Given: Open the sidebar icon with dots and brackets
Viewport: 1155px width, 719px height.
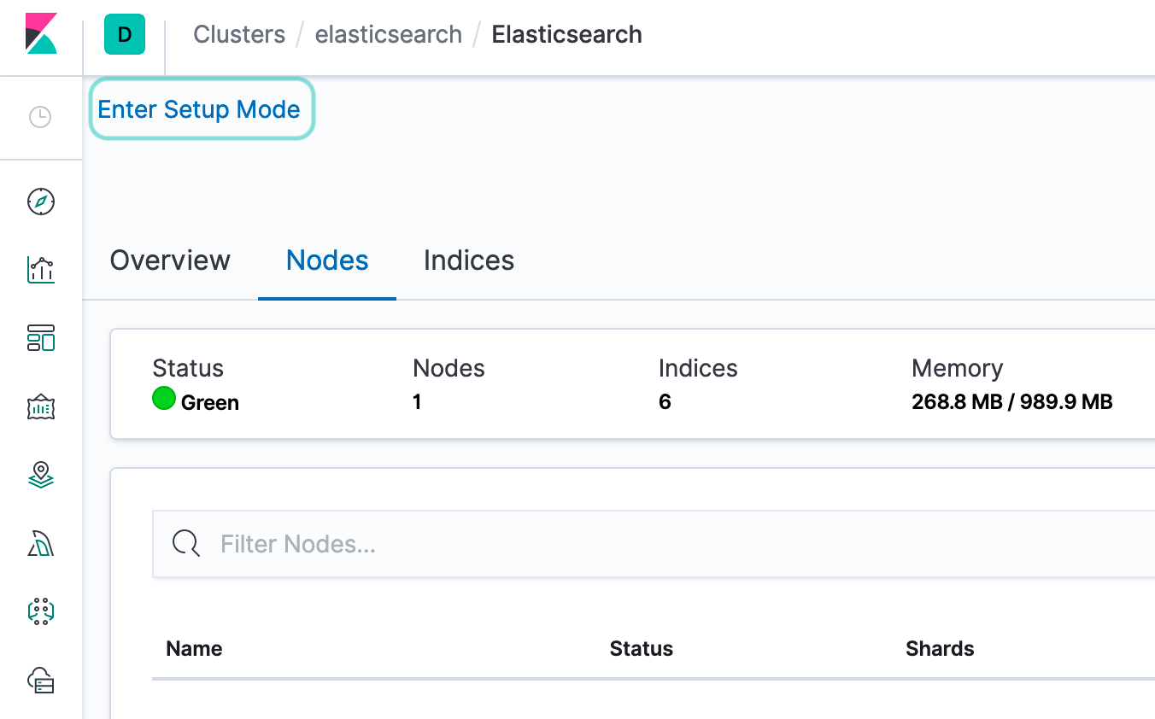Looking at the screenshot, I should pos(41,611).
